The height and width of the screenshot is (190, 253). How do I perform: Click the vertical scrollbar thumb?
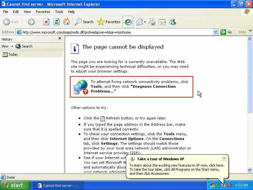250,77
